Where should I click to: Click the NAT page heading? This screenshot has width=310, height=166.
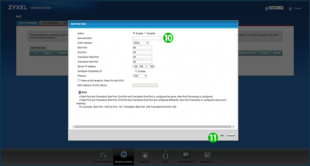point(19,17)
